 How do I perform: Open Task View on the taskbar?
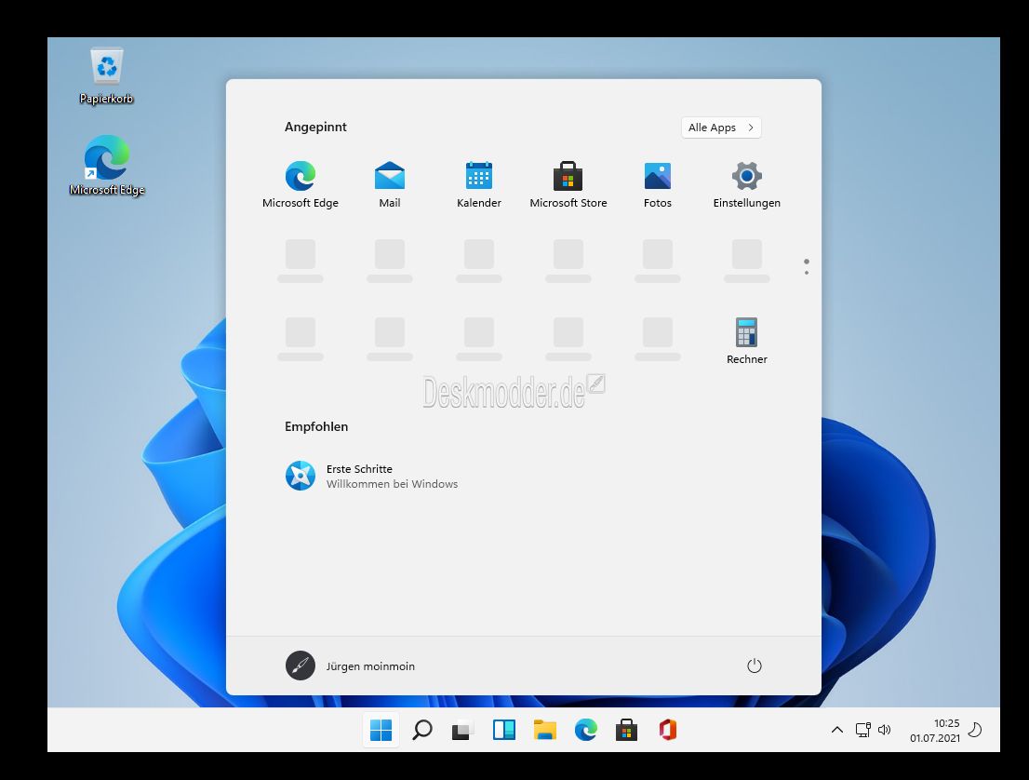[462, 730]
